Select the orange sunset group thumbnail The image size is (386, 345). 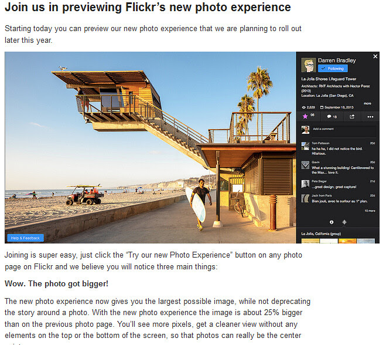(x=347, y=241)
